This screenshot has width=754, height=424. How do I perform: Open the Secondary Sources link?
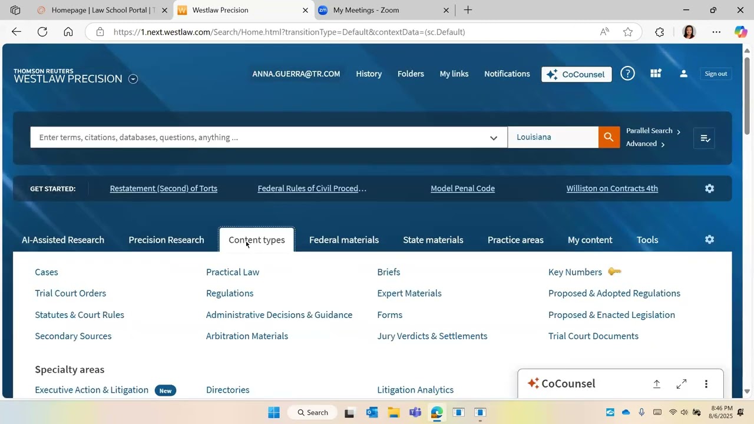coord(73,336)
